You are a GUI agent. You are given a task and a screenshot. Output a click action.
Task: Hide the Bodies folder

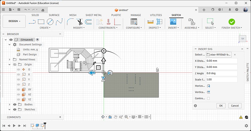(x=14, y=104)
